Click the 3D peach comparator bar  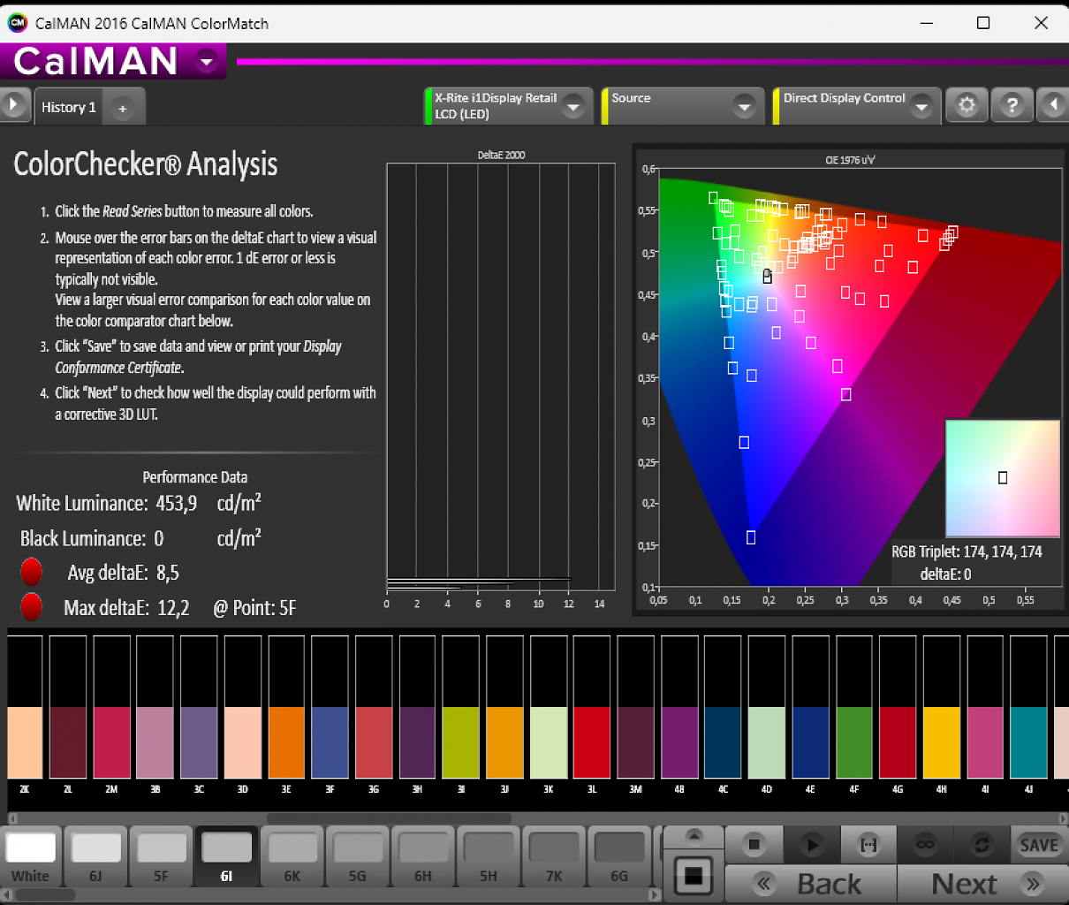click(x=243, y=707)
